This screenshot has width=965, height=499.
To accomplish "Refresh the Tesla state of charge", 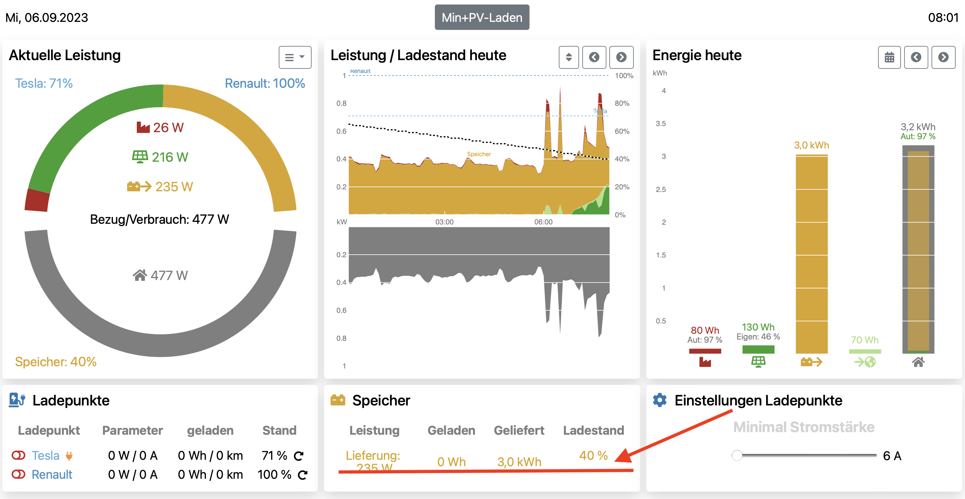I will coord(298,456).
